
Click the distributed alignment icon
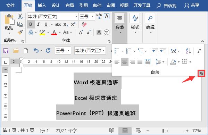point(148,62)
